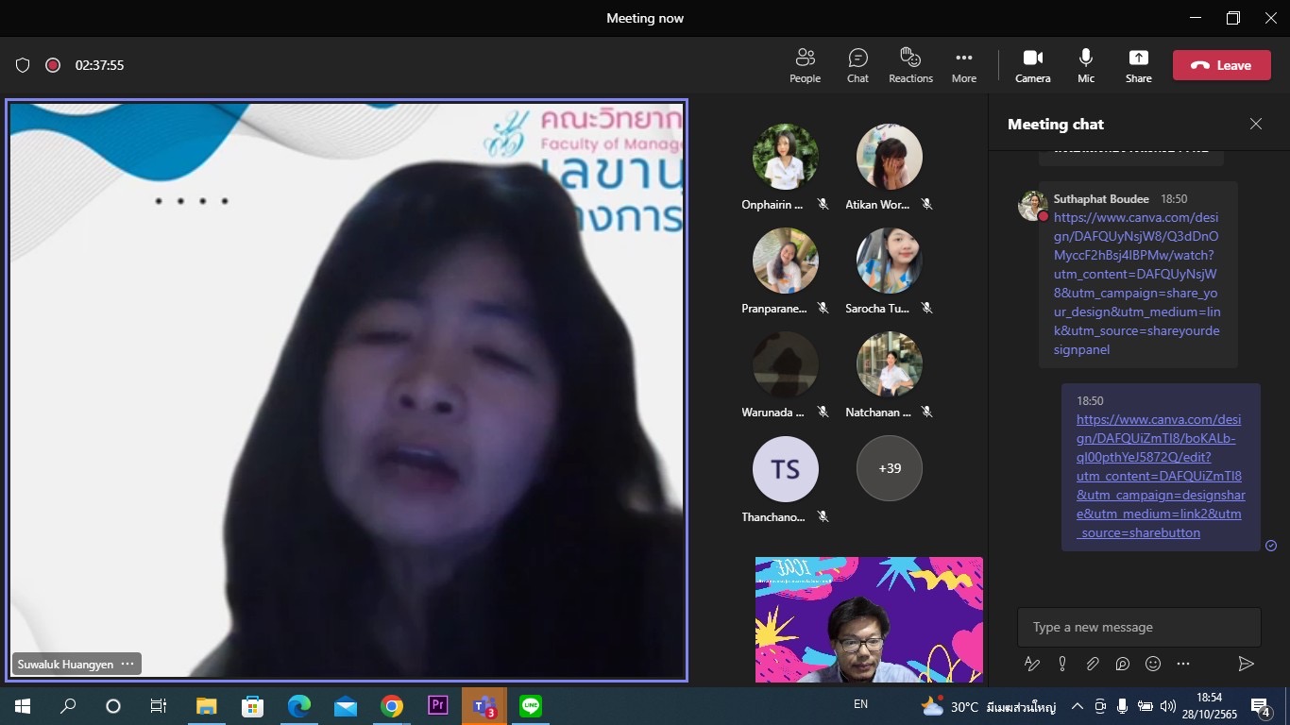Click the Share screen icon
The width and height of the screenshot is (1290, 725).
[1138, 65]
